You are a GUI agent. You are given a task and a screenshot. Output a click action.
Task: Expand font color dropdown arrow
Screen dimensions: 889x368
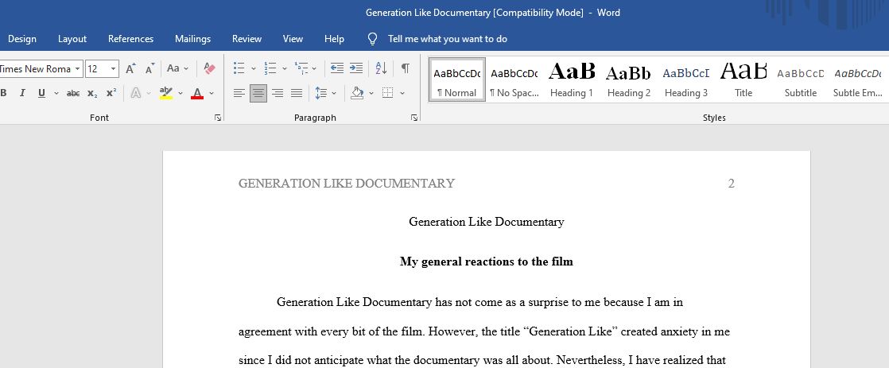[212, 93]
